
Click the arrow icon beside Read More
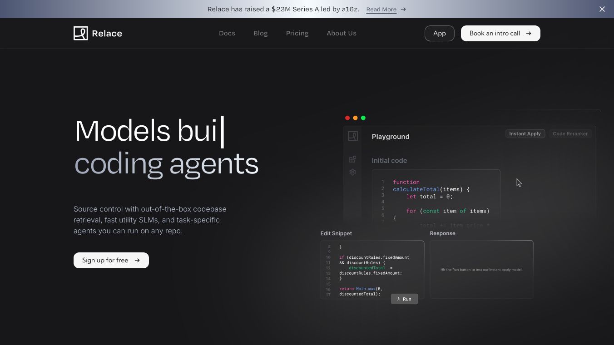click(403, 9)
